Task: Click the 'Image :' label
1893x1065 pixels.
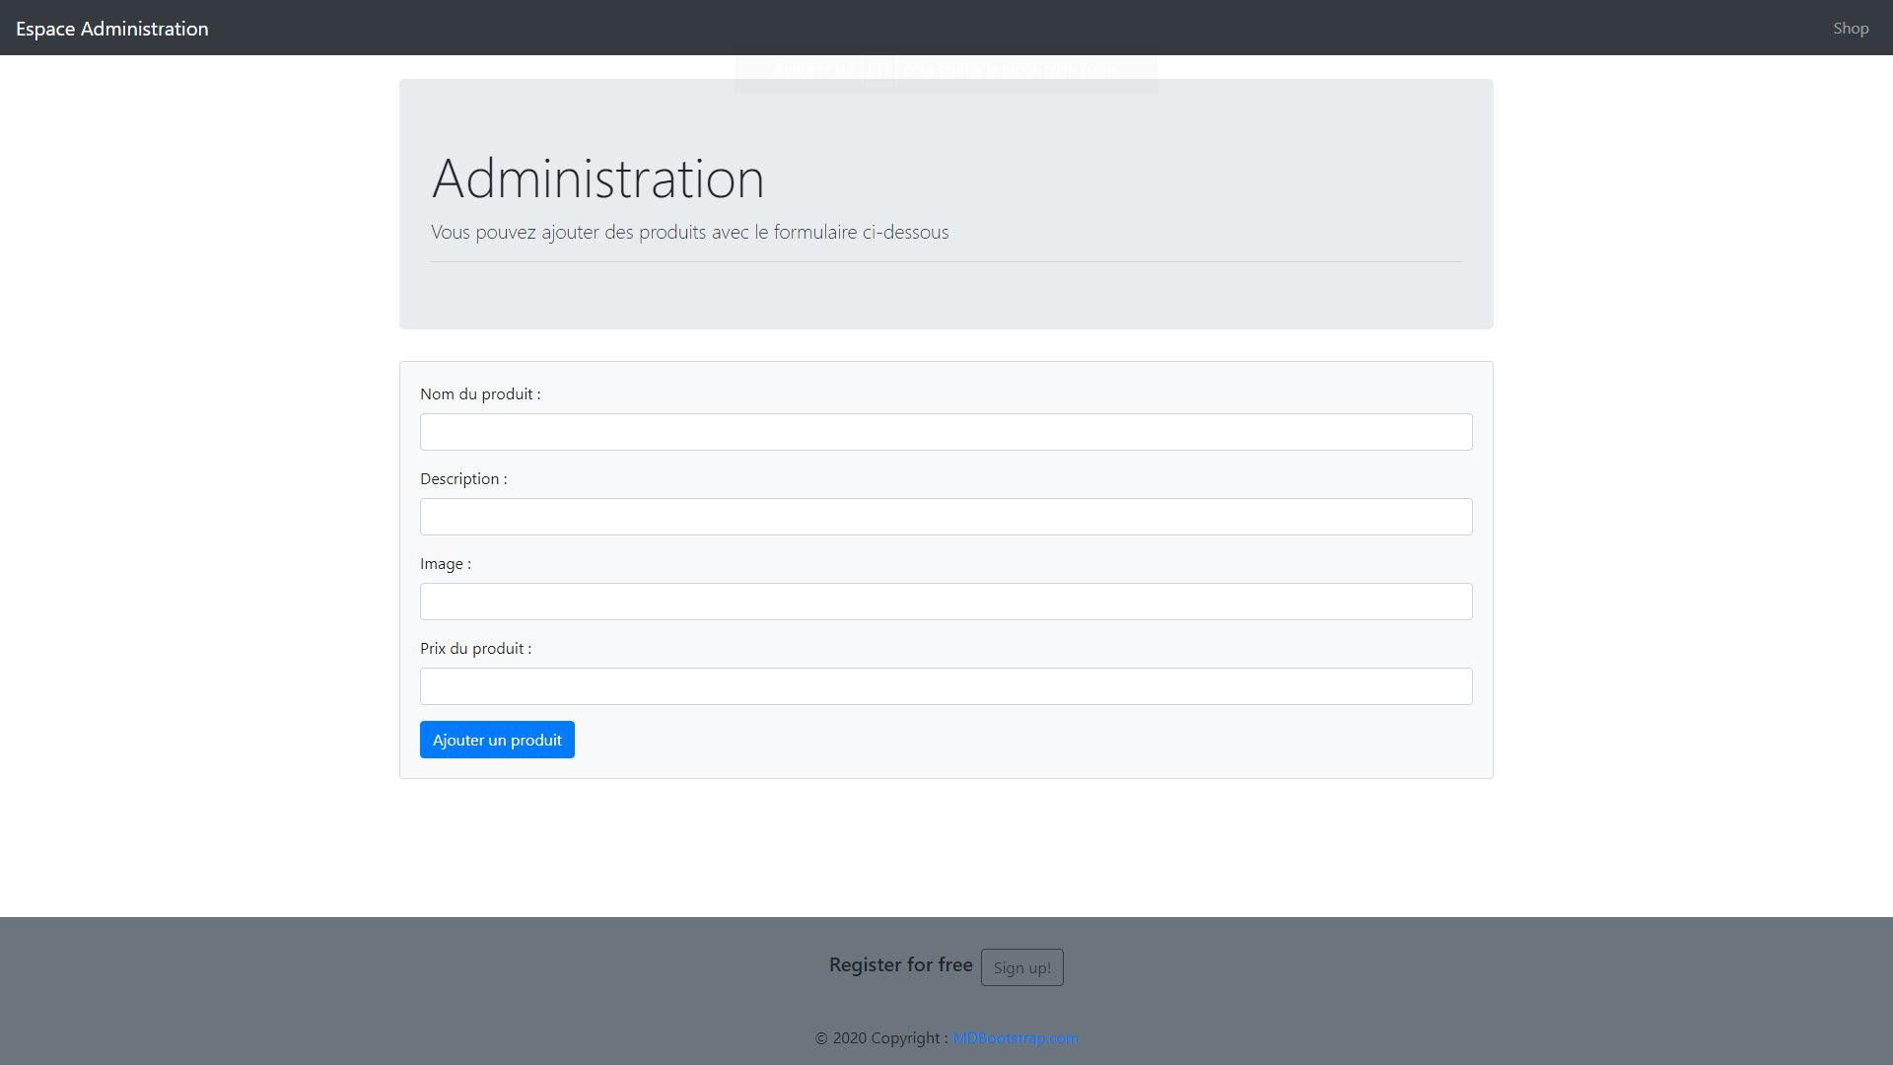Action: (446, 564)
